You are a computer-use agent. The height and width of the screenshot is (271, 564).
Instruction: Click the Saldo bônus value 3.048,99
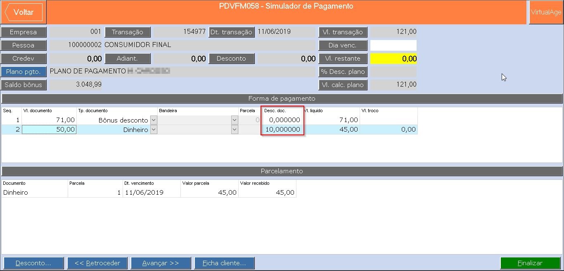75,85
